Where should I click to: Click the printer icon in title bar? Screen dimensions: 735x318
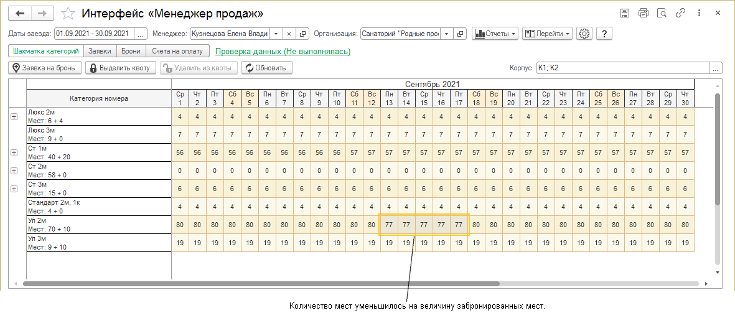[643, 13]
